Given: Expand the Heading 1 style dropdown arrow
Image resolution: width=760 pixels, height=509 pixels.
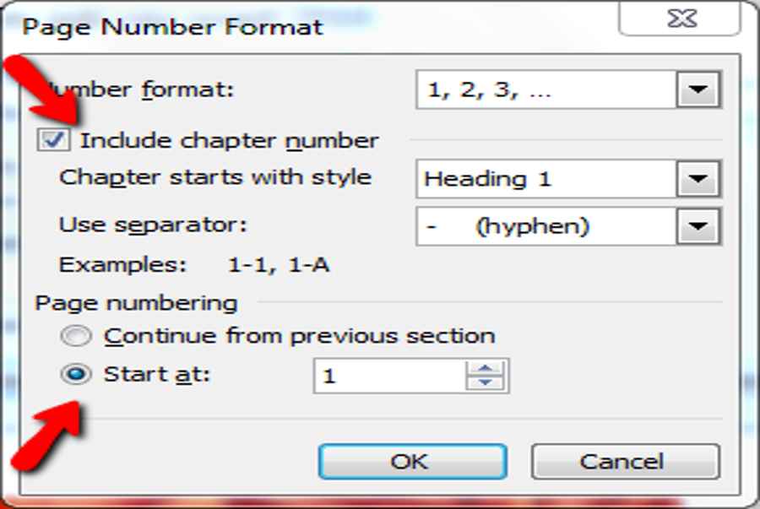Looking at the screenshot, I should click(x=698, y=179).
